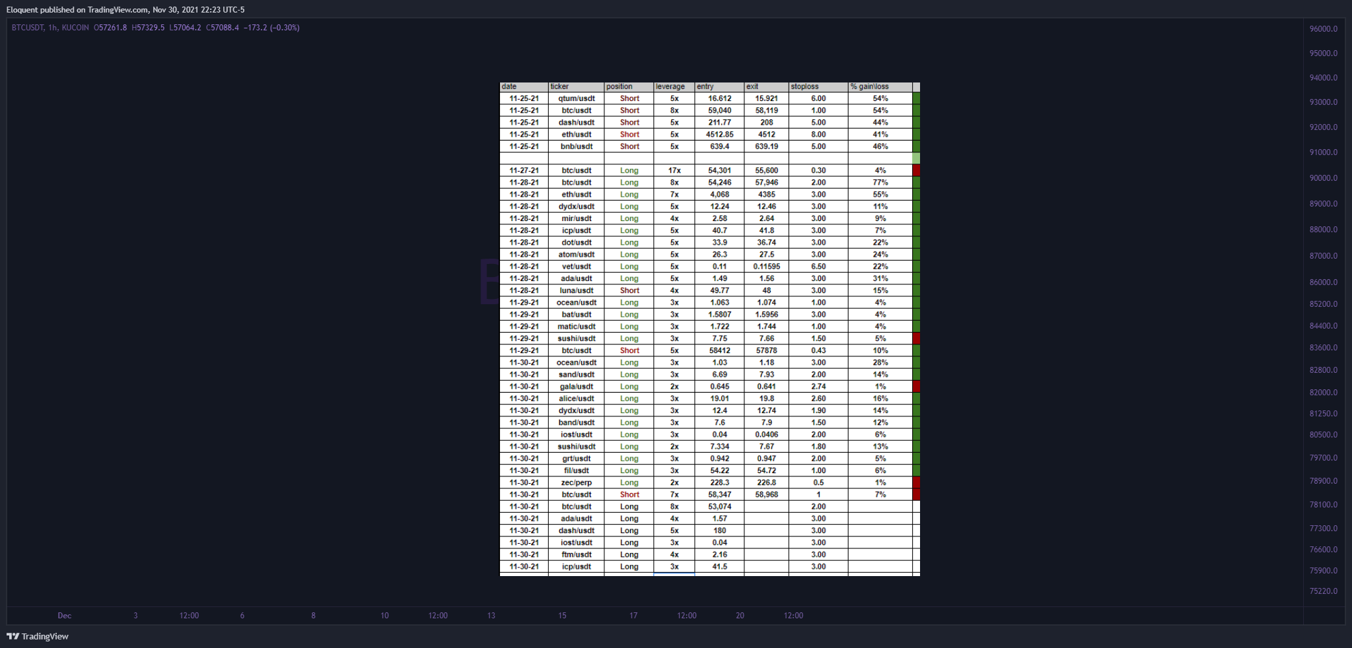The height and width of the screenshot is (648, 1352).
Task: Click the entry value 4512.85
Action: [719, 135]
